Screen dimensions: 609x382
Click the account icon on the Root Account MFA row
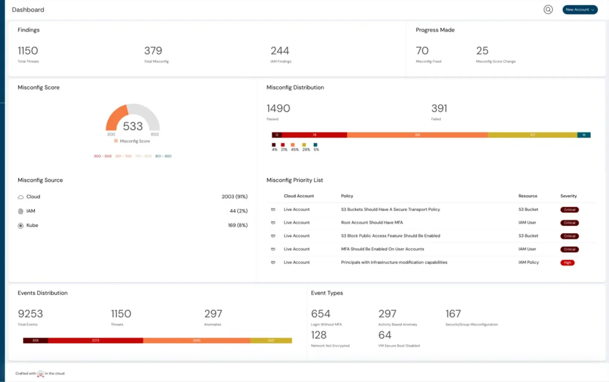(x=273, y=223)
